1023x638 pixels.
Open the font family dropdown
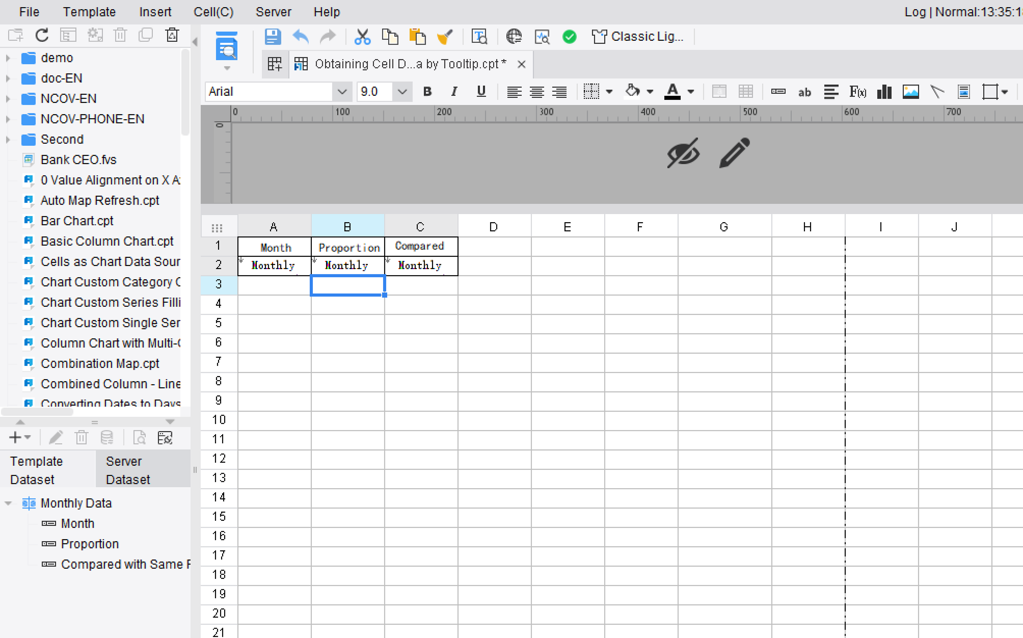[x=342, y=92]
